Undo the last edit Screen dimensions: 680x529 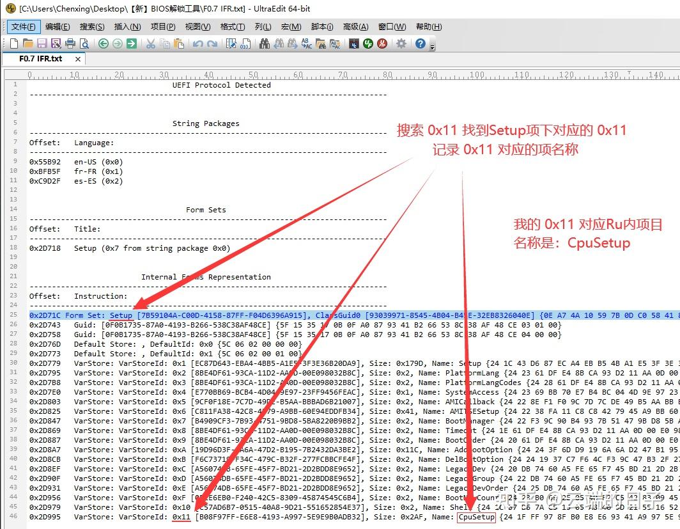pos(197,43)
